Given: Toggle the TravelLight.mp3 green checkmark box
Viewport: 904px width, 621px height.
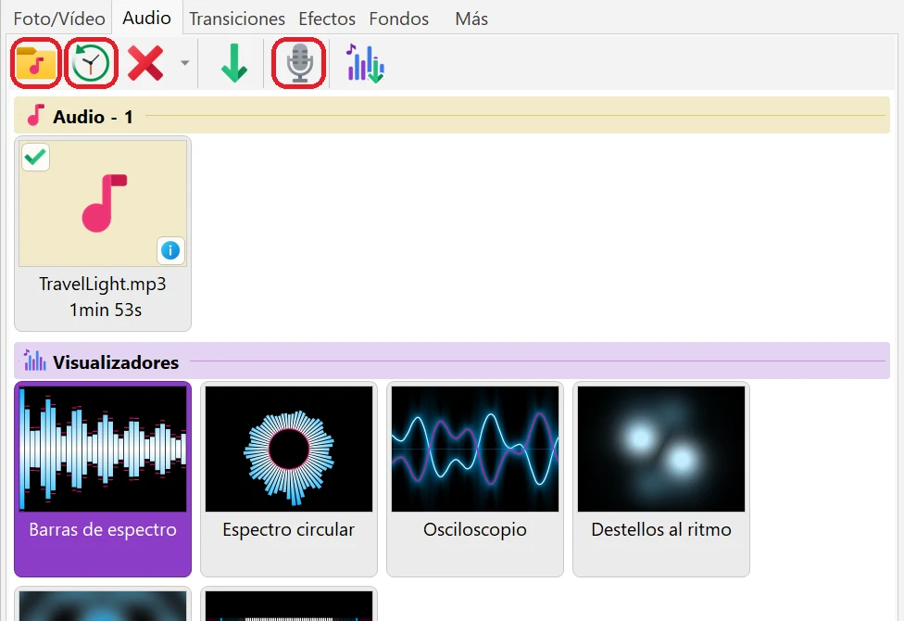Looking at the screenshot, I should [x=36, y=157].
